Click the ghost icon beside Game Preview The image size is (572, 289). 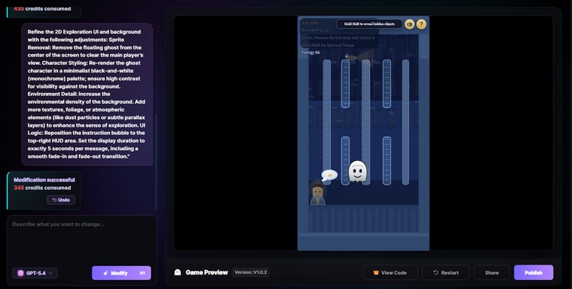178,272
